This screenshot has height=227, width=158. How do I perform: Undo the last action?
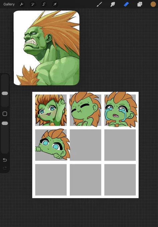coord(5,160)
